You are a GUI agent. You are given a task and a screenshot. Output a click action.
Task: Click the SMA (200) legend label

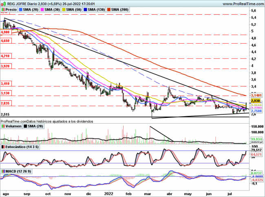119,10
